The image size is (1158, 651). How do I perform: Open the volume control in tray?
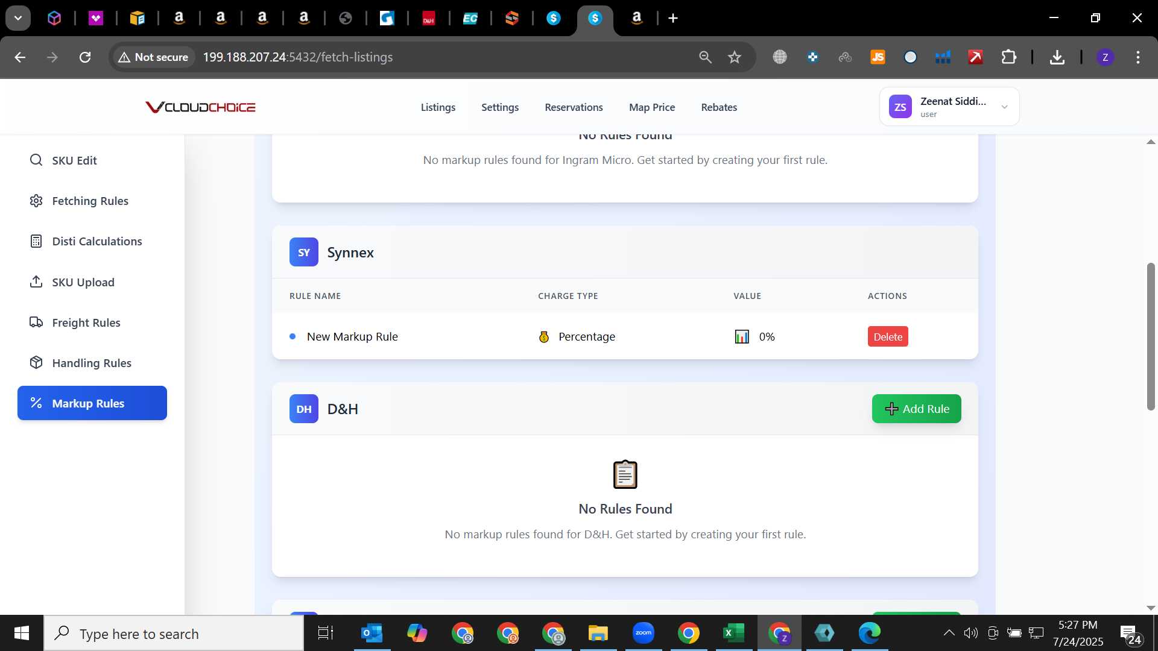(970, 633)
